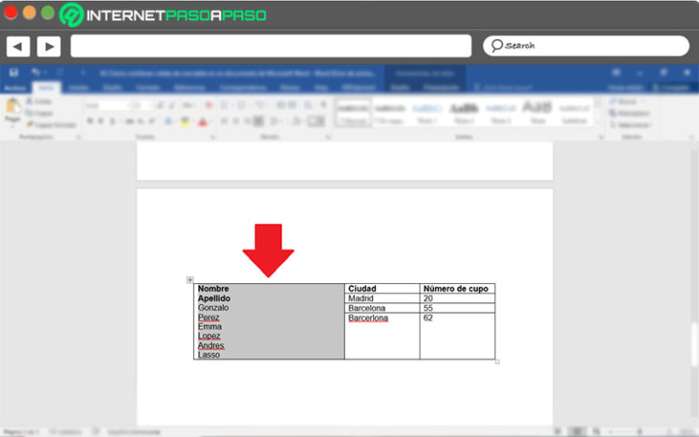Click browser forward arrow button
Viewport: 699px width, 437px height.
(49, 46)
